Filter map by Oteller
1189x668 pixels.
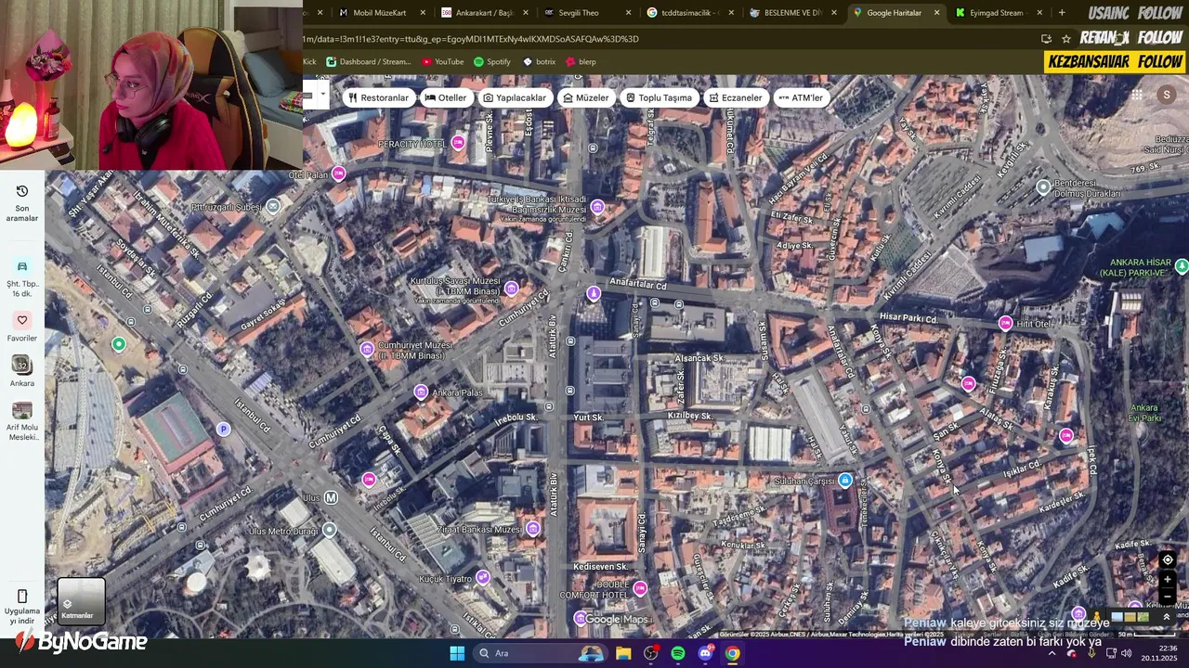pos(446,97)
